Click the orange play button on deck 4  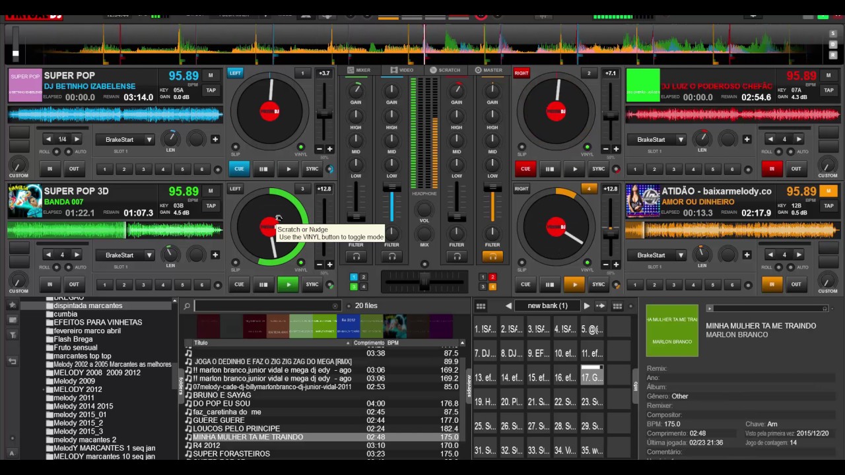(x=574, y=284)
